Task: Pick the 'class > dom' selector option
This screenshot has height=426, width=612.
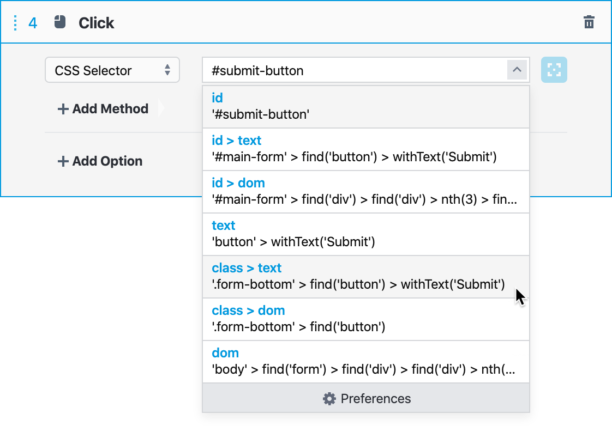Action: coord(365,319)
